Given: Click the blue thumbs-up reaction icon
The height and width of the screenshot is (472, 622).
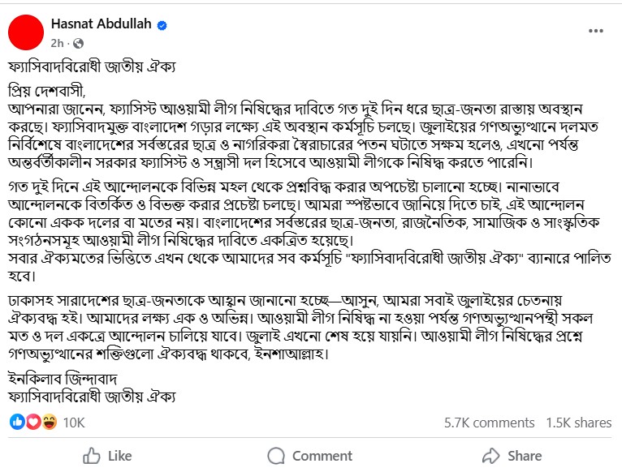Looking at the screenshot, I should [x=18, y=422].
